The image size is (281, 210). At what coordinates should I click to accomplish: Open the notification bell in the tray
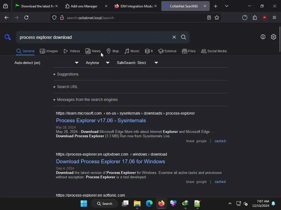(273, 203)
